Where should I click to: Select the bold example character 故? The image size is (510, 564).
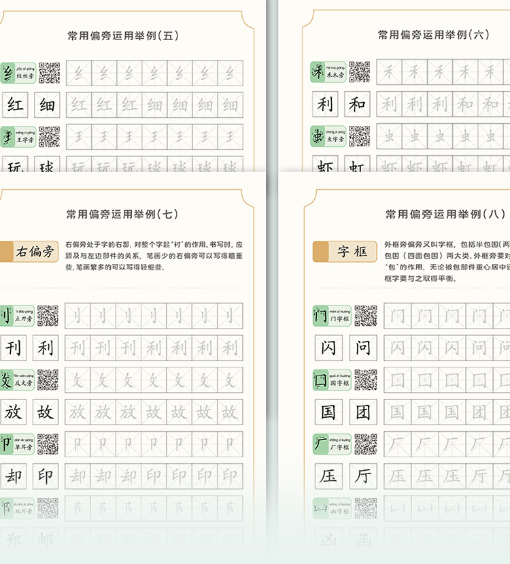(46, 412)
